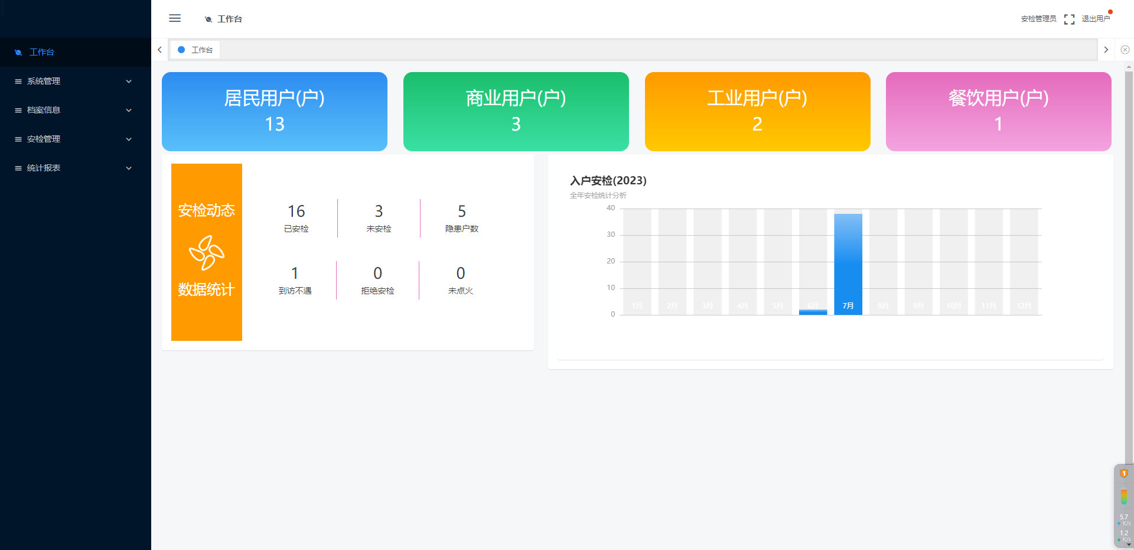Toggle the hamburger sidebar collapse icon
This screenshot has width=1134, height=550.
(175, 18)
